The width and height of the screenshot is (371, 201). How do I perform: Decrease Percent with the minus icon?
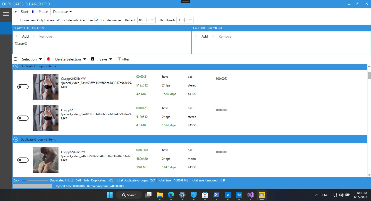coord(153,20)
